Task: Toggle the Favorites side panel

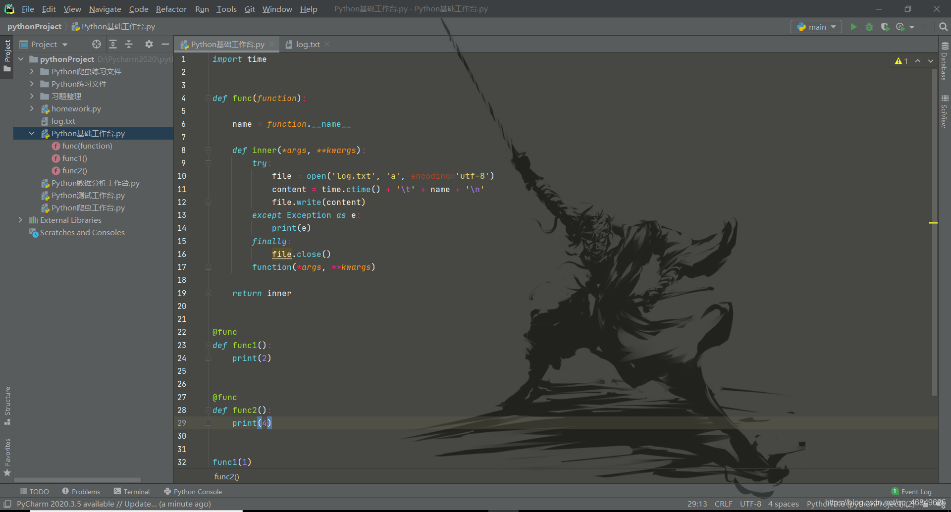Action: tap(7, 458)
